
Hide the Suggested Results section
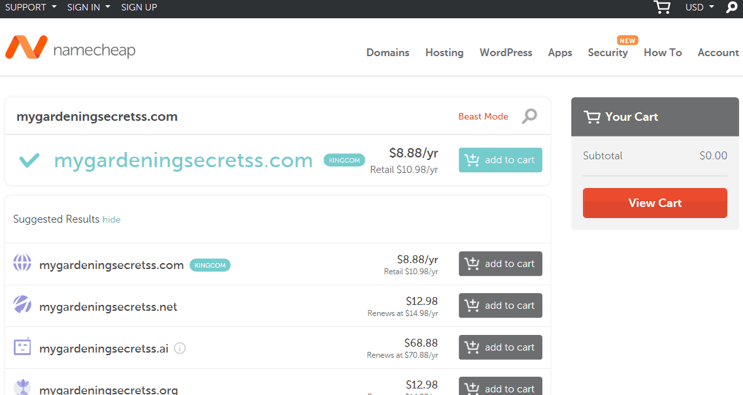tap(111, 220)
